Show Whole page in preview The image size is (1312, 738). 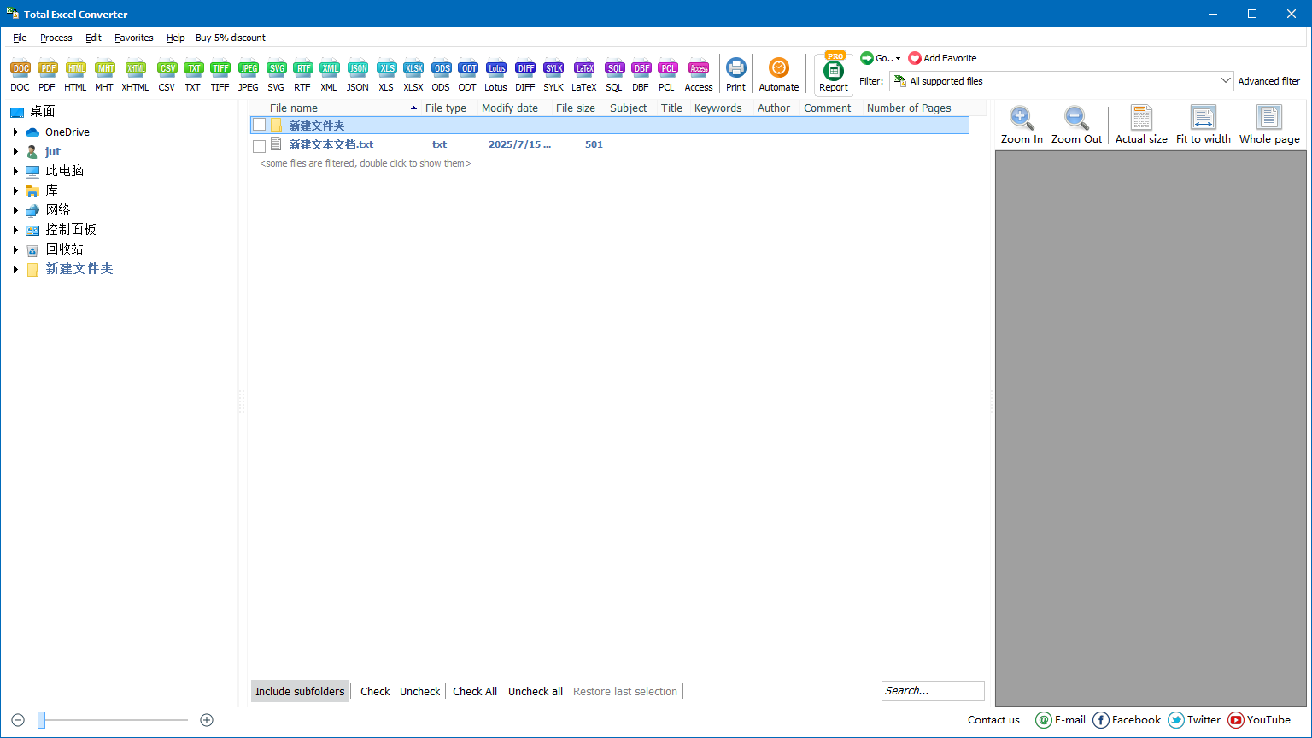pyautogui.click(x=1269, y=125)
